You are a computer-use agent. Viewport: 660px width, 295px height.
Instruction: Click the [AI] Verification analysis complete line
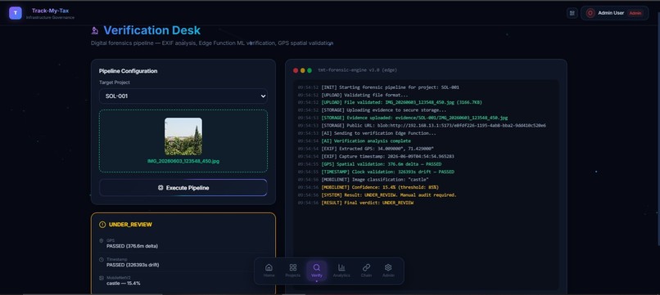(x=354, y=141)
